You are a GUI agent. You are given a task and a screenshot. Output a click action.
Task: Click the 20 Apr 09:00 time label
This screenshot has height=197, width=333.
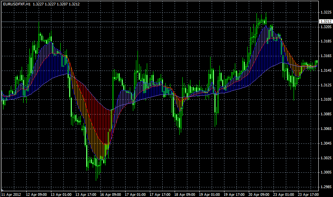[259, 194]
